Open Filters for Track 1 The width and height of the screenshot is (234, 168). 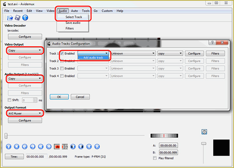(x=215, y=54)
